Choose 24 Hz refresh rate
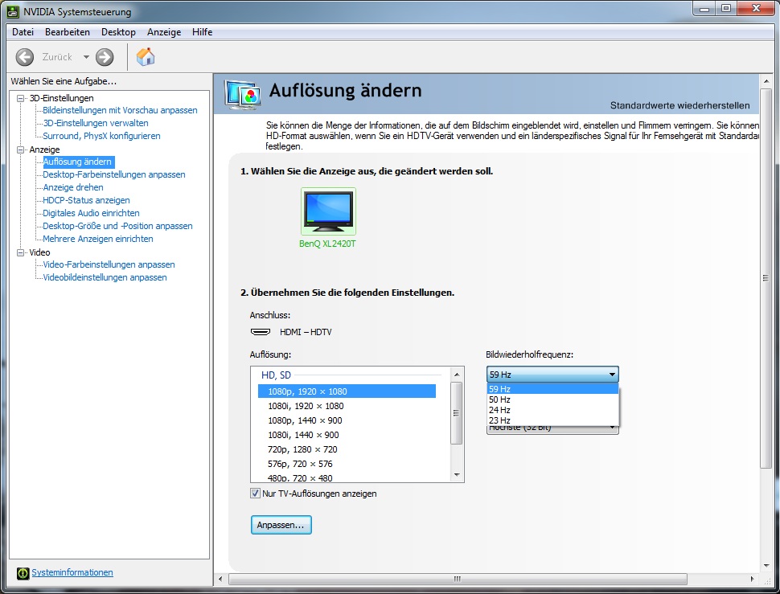 tap(552, 410)
